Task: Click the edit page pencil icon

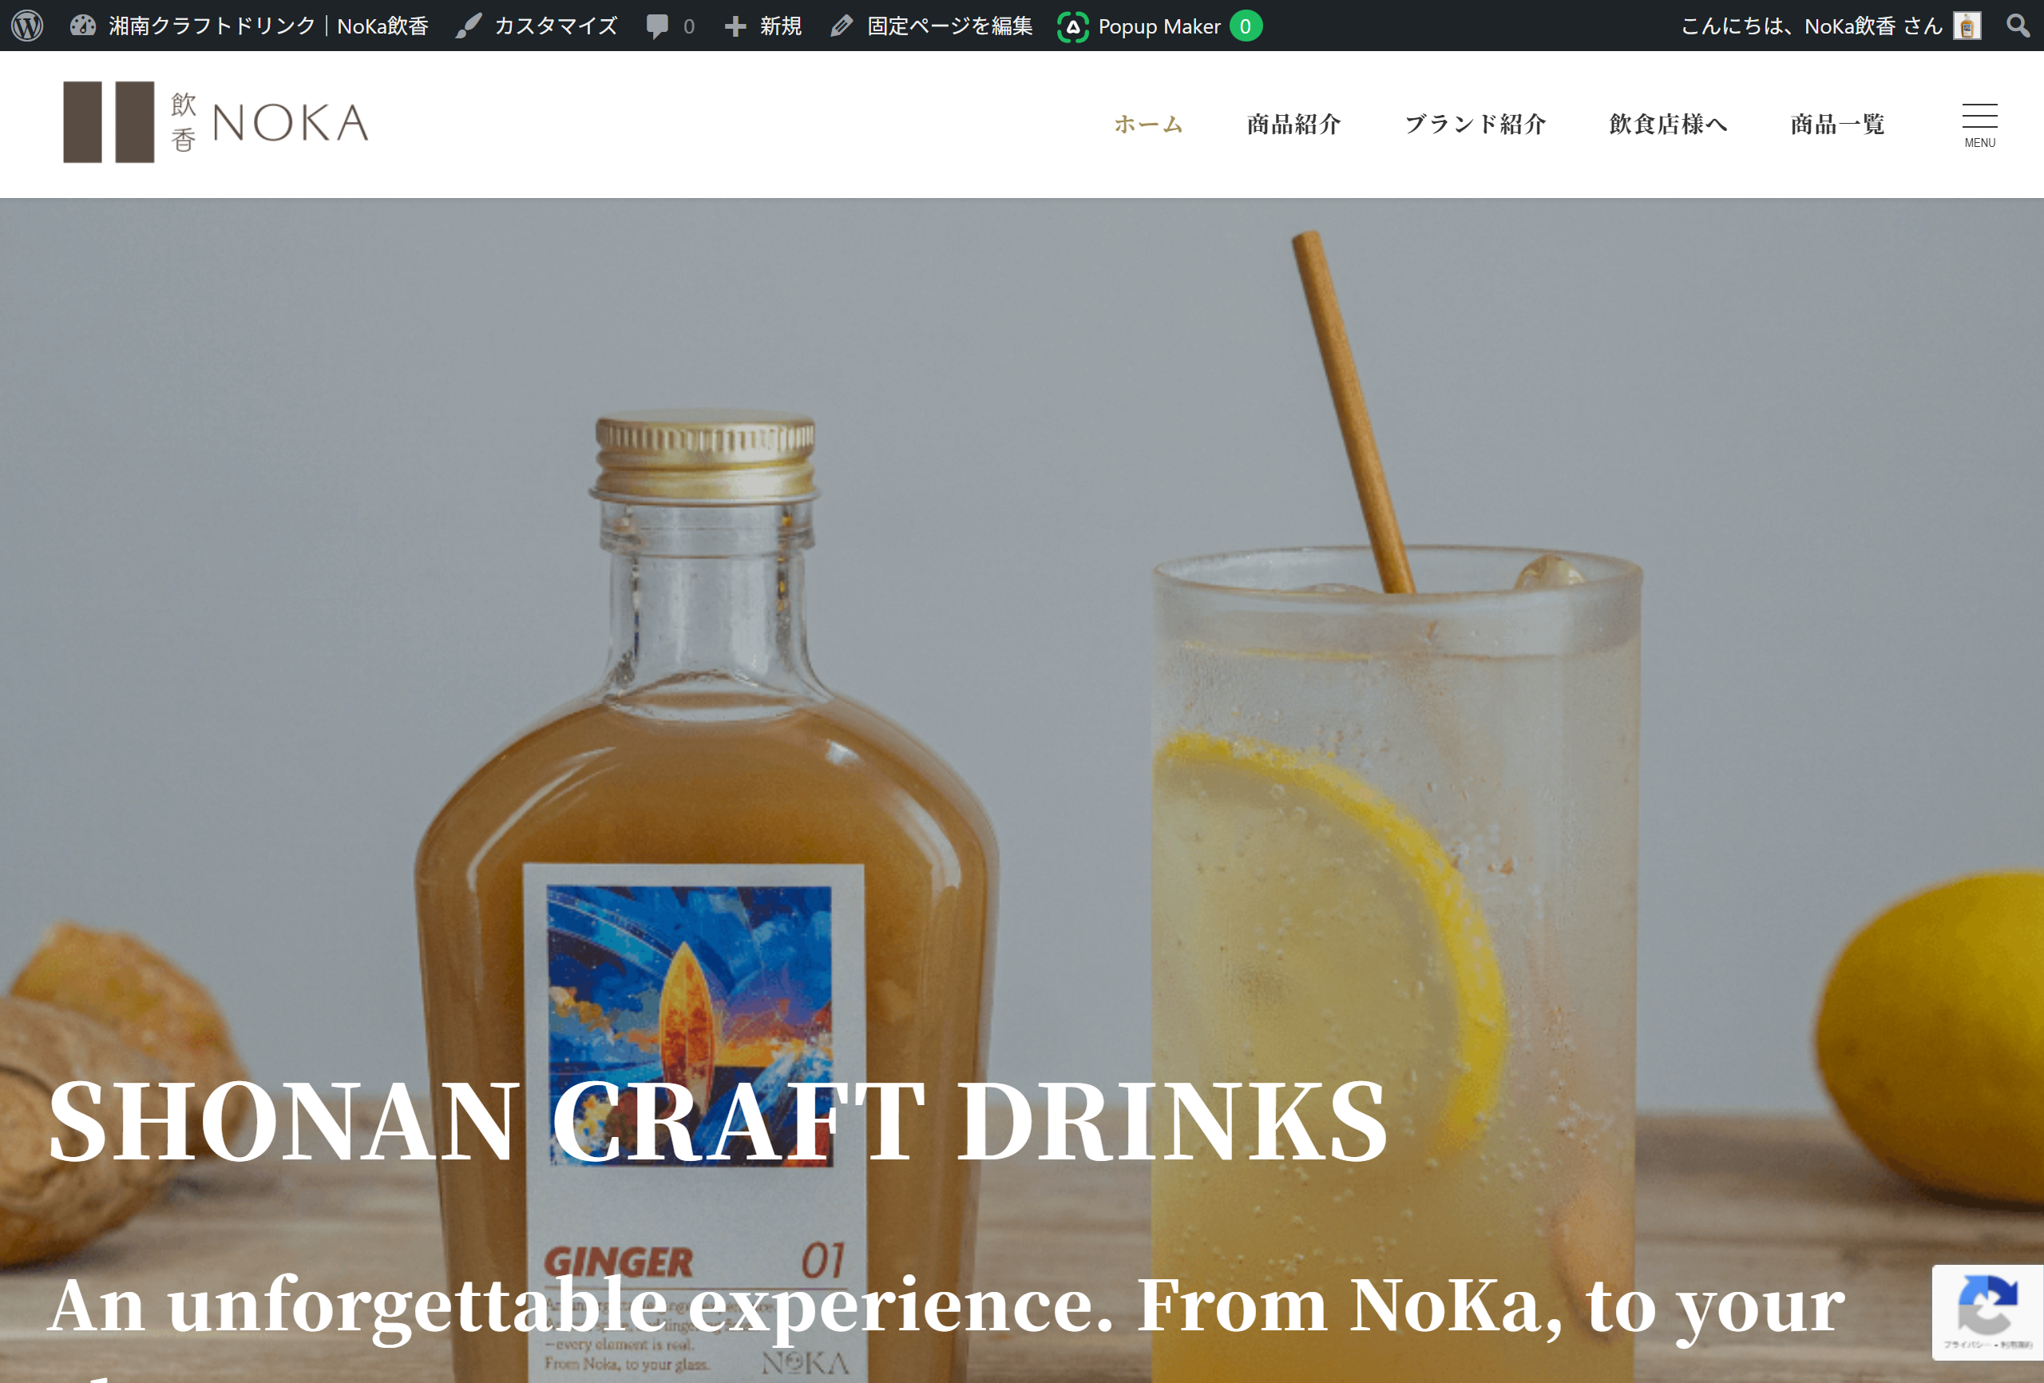Action: tap(842, 26)
